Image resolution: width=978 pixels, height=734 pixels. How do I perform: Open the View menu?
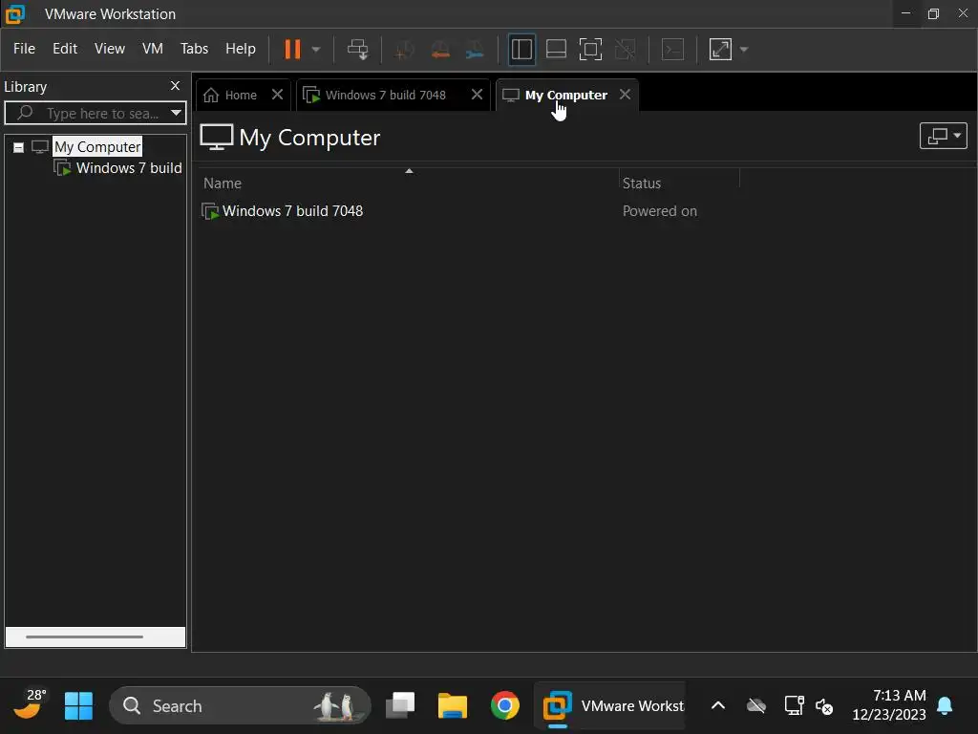110,49
